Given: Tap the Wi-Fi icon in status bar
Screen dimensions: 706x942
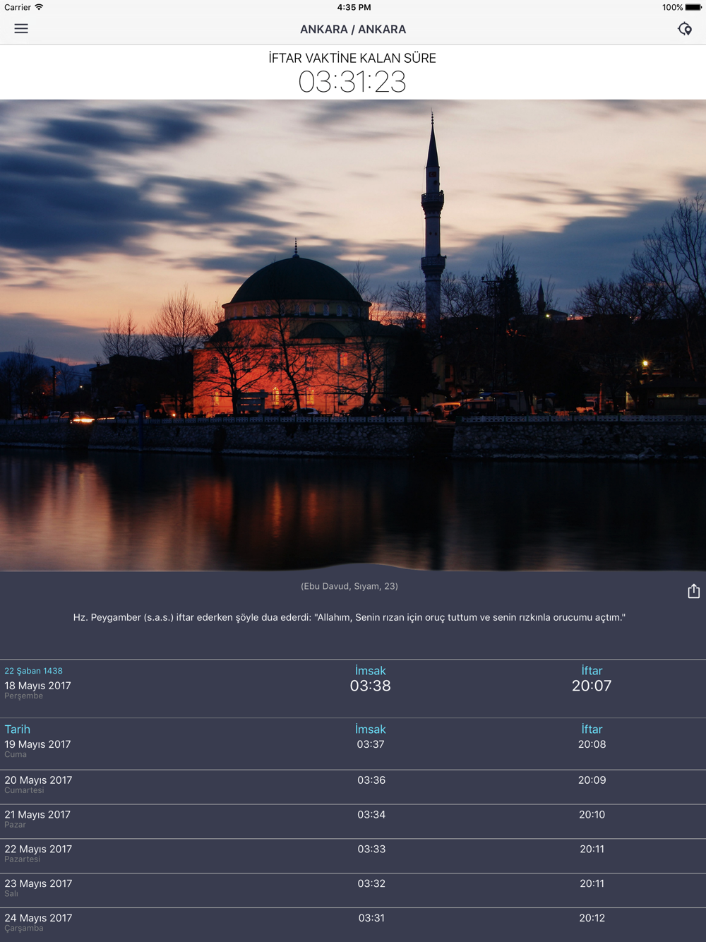Looking at the screenshot, I should 40,7.
